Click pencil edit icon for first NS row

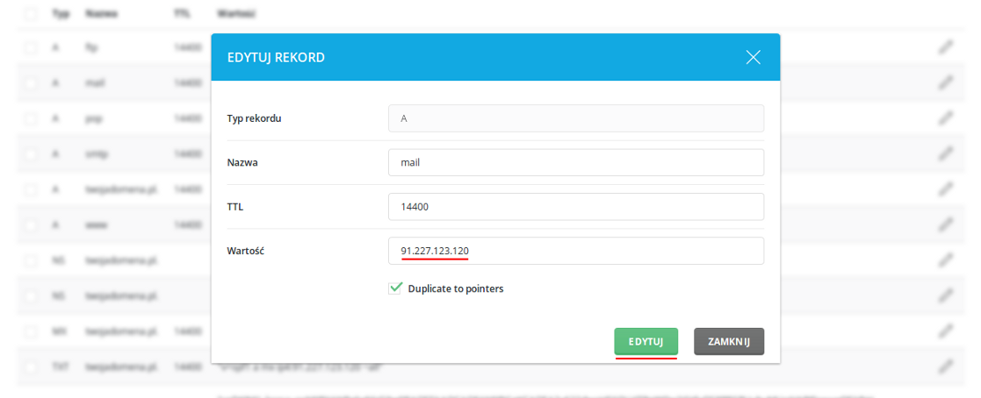coord(946,259)
